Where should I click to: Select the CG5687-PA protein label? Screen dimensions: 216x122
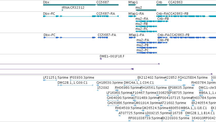click(107, 35)
